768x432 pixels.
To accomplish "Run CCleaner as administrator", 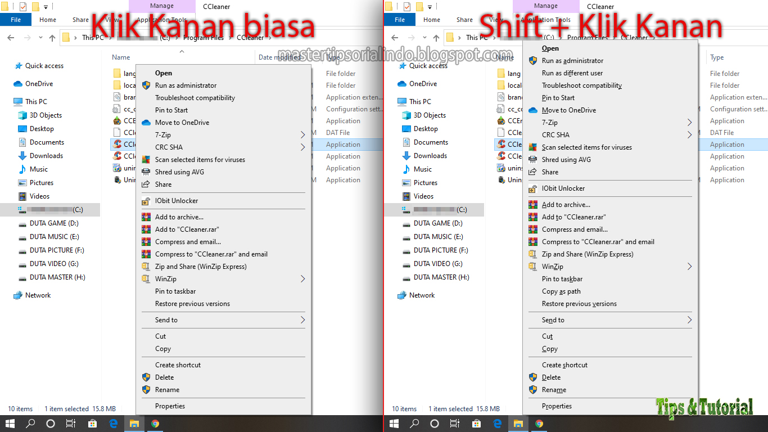I will 187,85.
